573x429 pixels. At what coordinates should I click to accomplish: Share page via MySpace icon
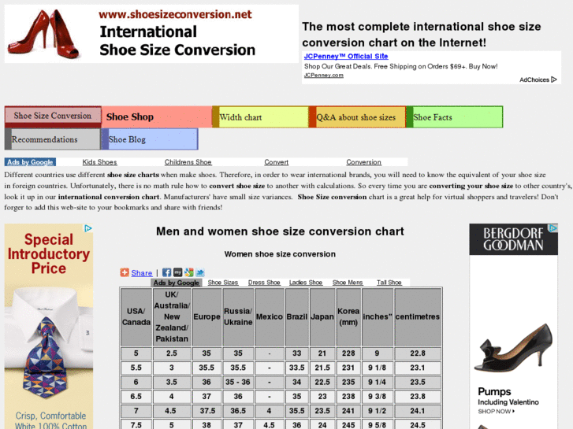click(177, 272)
